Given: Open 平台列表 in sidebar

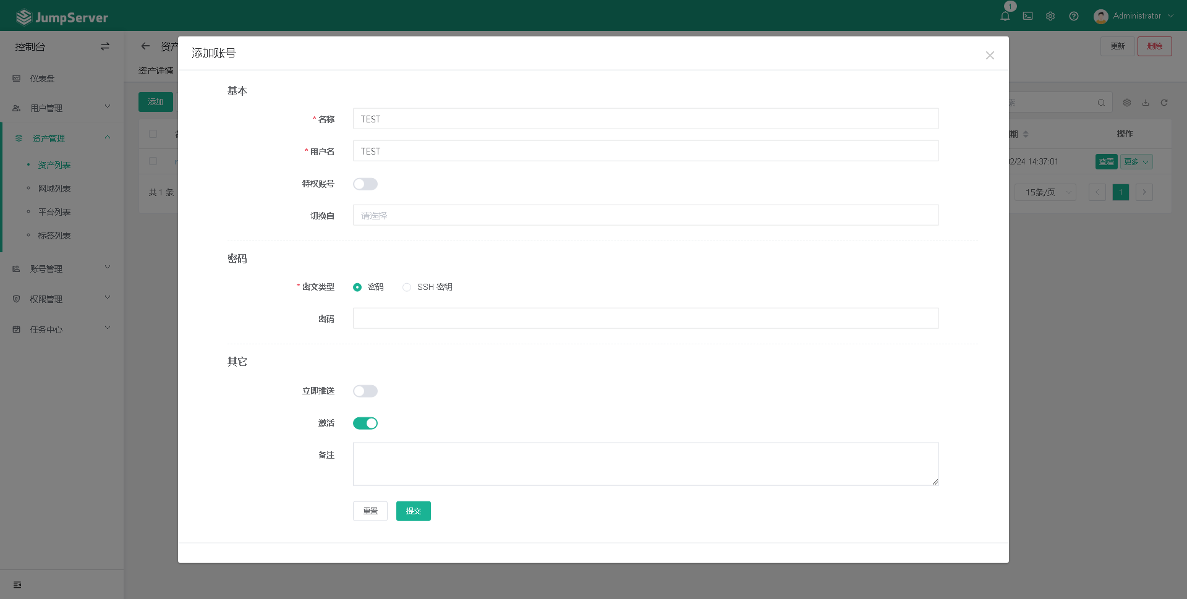Looking at the screenshot, I should coord(54,212).
